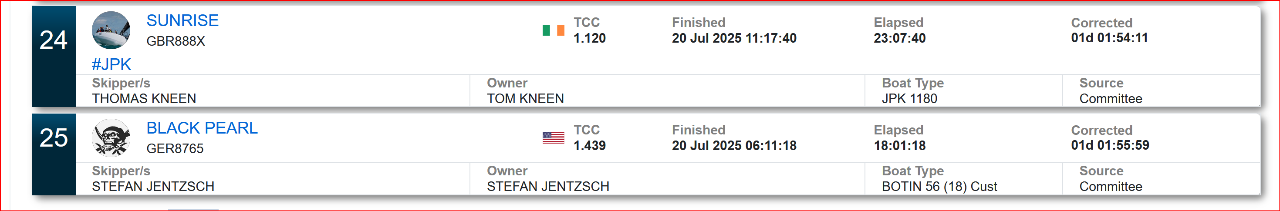Click sail number GBR888X
This screenshot has height=211, width=1280.
pyautogui.click(x=176, y=41)
